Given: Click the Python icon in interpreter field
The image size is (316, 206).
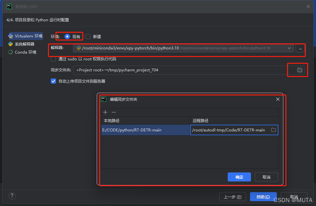Looking at the screenshot, I should (79, 48).
